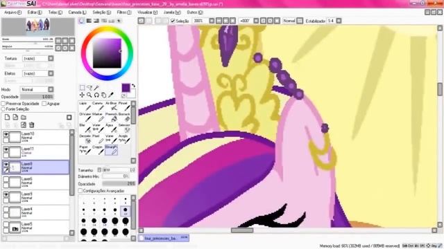Choose the Preench bucket fill tool
The height and width of the screenshot is (249, 444).
point(111,118)
